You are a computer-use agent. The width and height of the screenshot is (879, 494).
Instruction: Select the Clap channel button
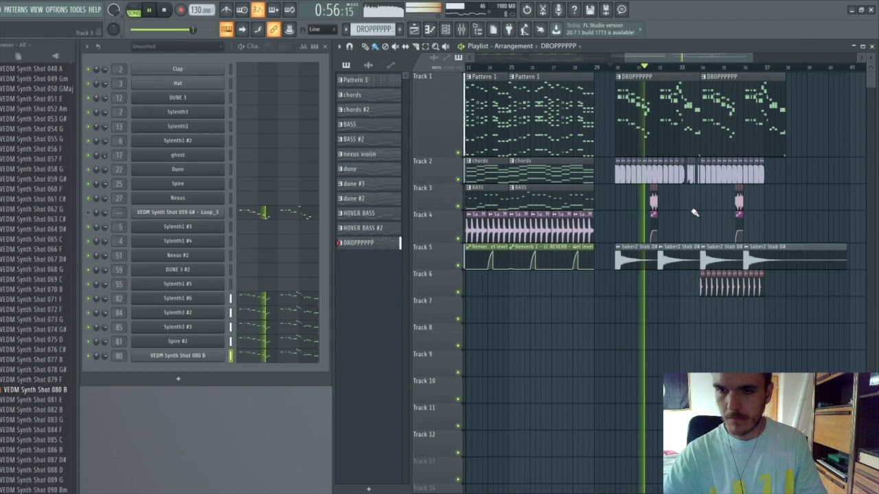click(178, 69)
